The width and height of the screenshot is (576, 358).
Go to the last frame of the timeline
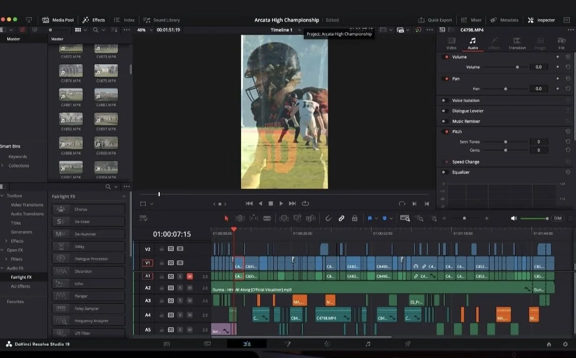coord(292,204)
